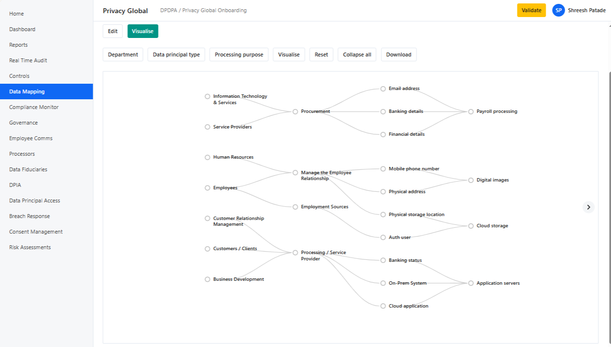This screenshot has width=611, height=347.
Task: Collapse the Procurement node circle
Action: tap(295, 111)
